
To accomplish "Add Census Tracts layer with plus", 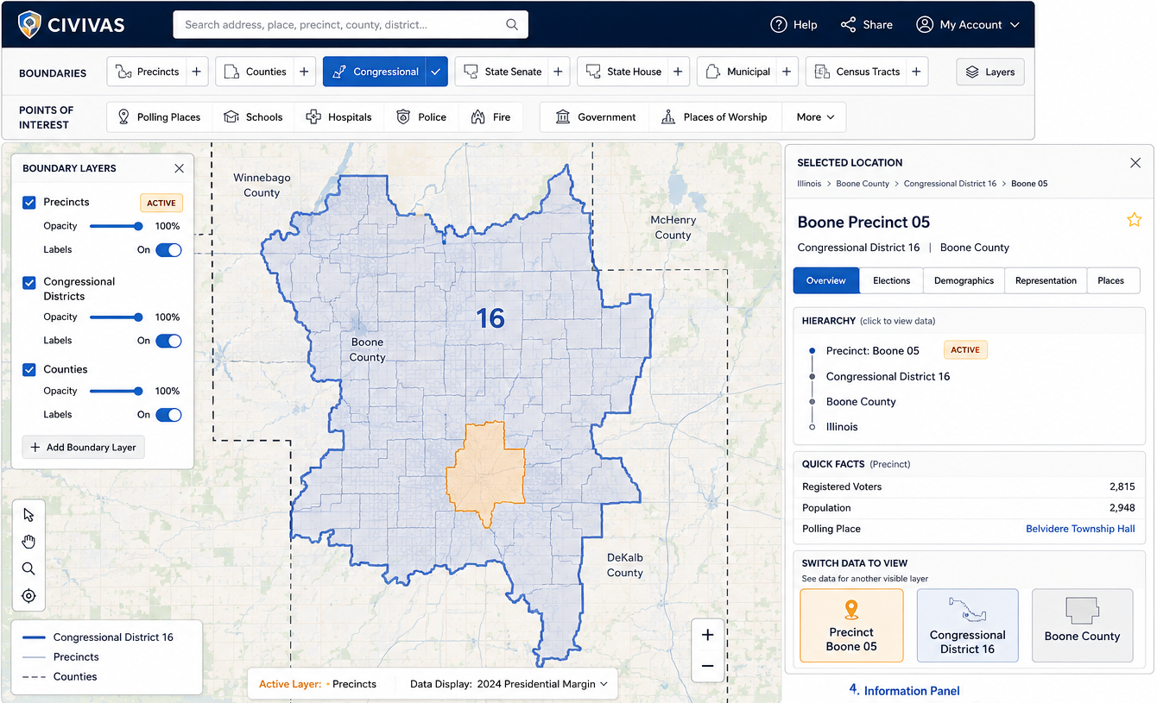I will click(916, 72).
